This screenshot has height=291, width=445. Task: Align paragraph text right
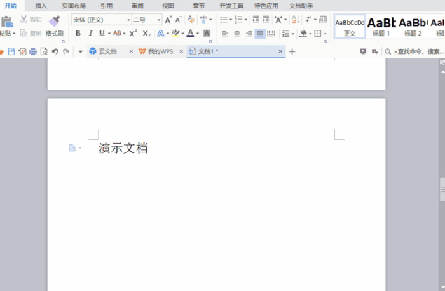pos(249,34)
